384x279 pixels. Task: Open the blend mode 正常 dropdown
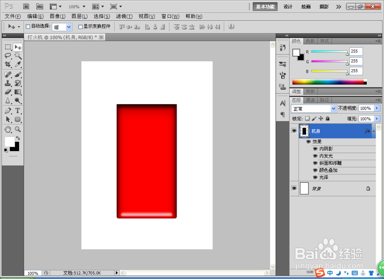click(333, 109)
